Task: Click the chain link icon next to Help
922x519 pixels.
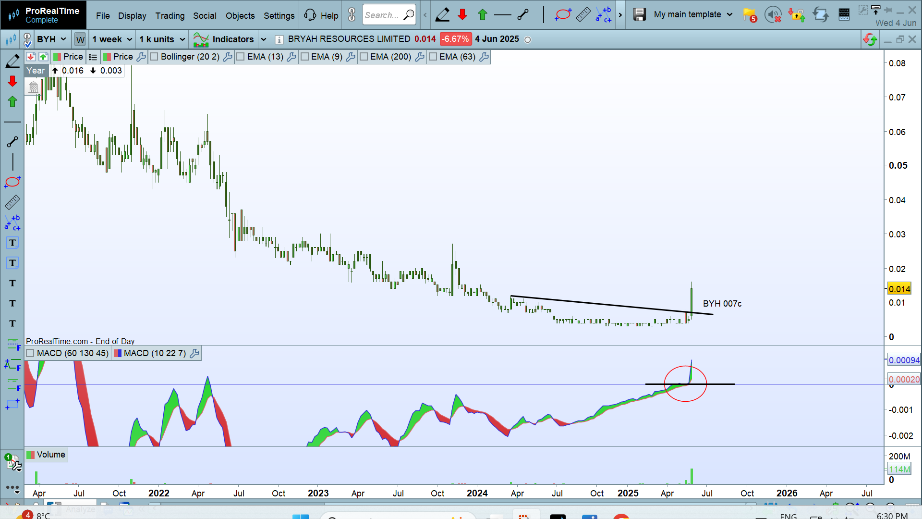Action: (x=352, y=15)
